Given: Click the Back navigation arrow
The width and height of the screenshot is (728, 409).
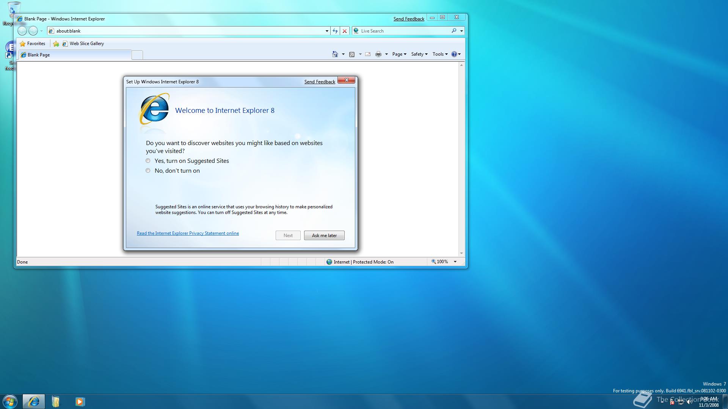Looking at the screenshot, I should click(x=22, y=31).
